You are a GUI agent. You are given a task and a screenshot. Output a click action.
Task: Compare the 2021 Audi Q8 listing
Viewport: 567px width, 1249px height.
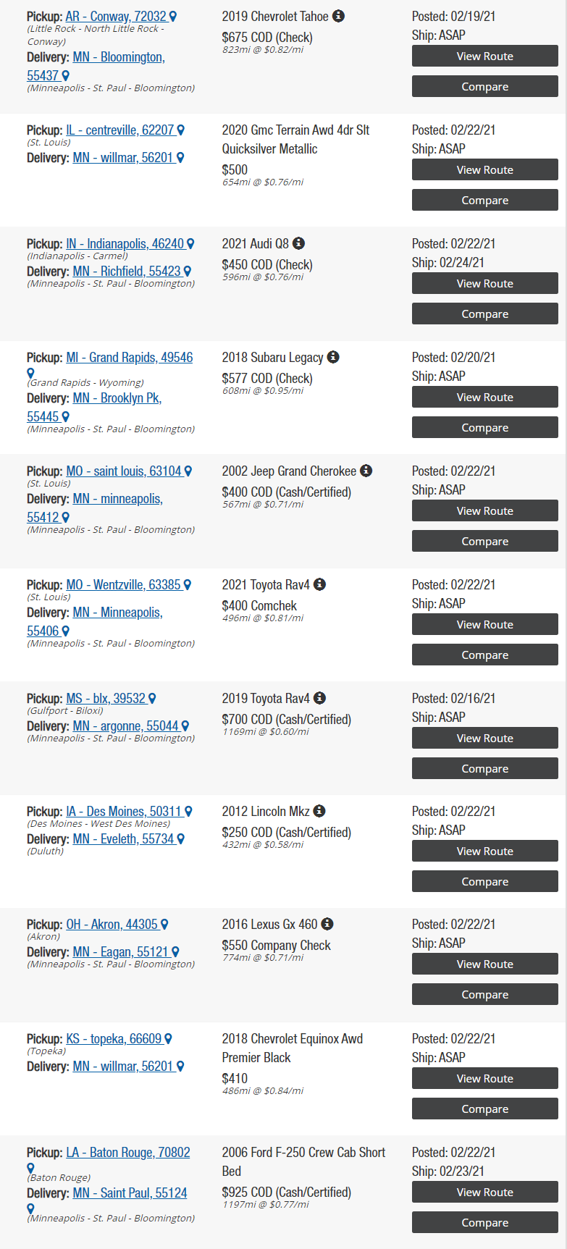point(485,314)
